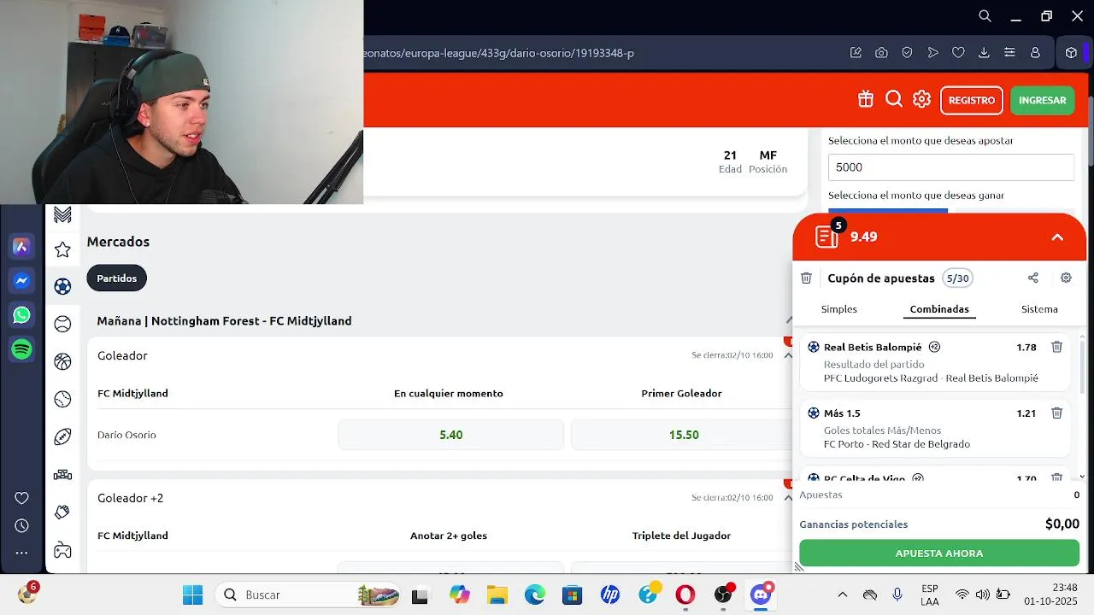Open Discord from taskbar
1094x615 pixels.
point(761,594)
